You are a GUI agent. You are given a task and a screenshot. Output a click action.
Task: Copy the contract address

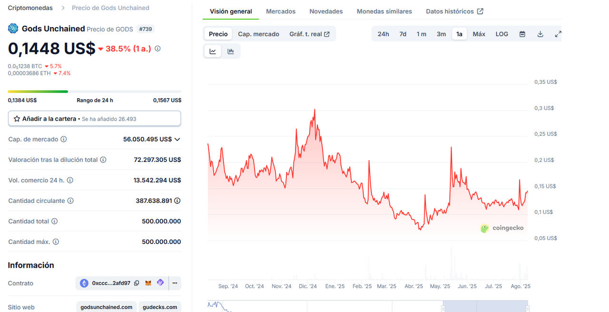click(x=137, y=283)
